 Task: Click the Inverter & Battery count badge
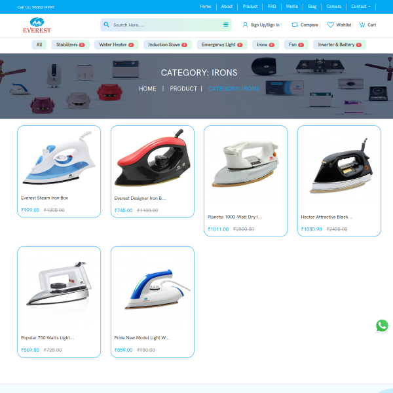point(359,45)
